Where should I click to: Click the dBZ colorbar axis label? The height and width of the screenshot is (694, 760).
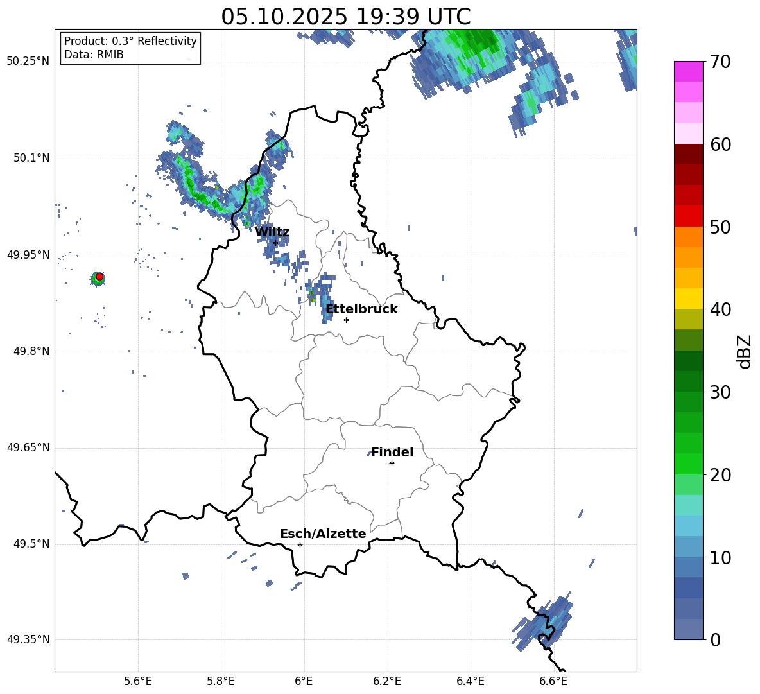coord(744,351)
